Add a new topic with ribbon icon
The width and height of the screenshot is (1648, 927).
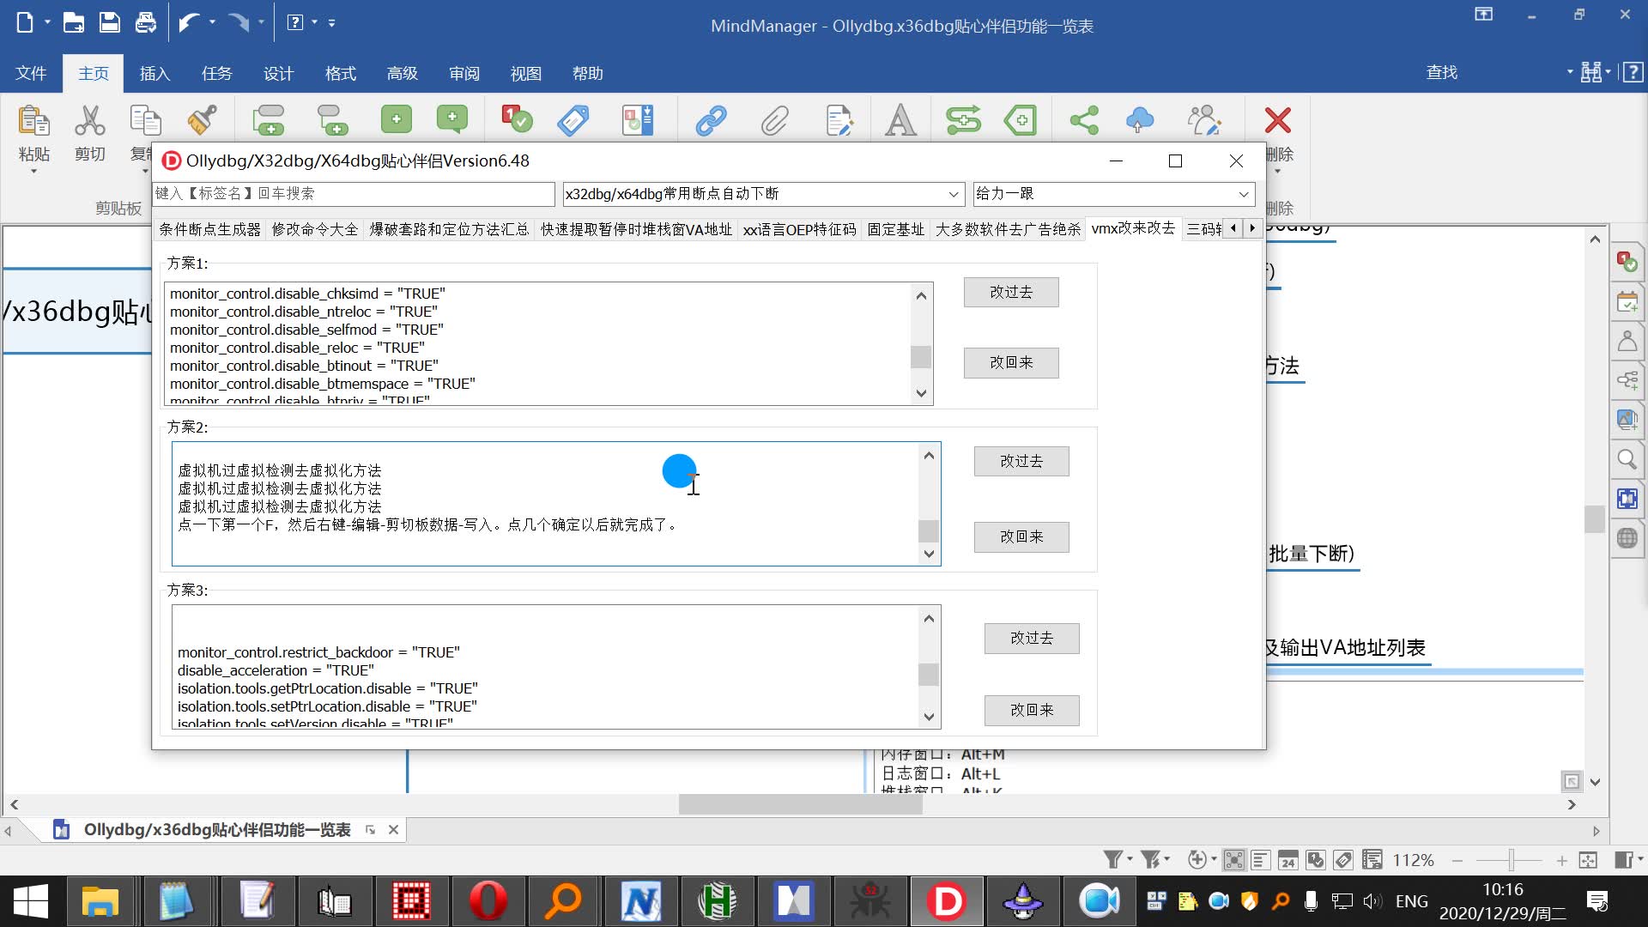pyautogui.click(x=269, y=120)
